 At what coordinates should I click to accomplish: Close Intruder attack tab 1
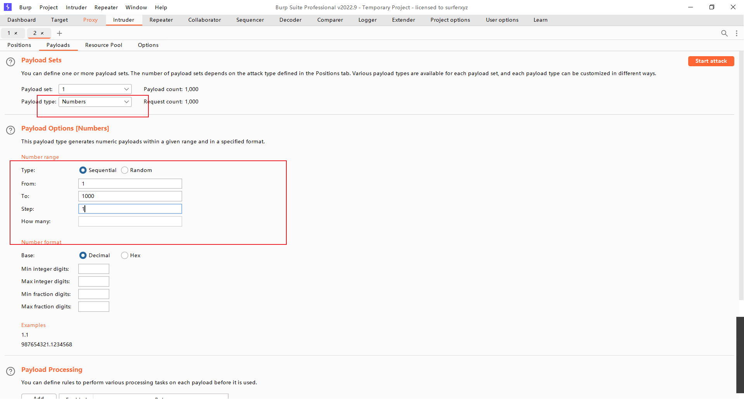tap(16, 33)
